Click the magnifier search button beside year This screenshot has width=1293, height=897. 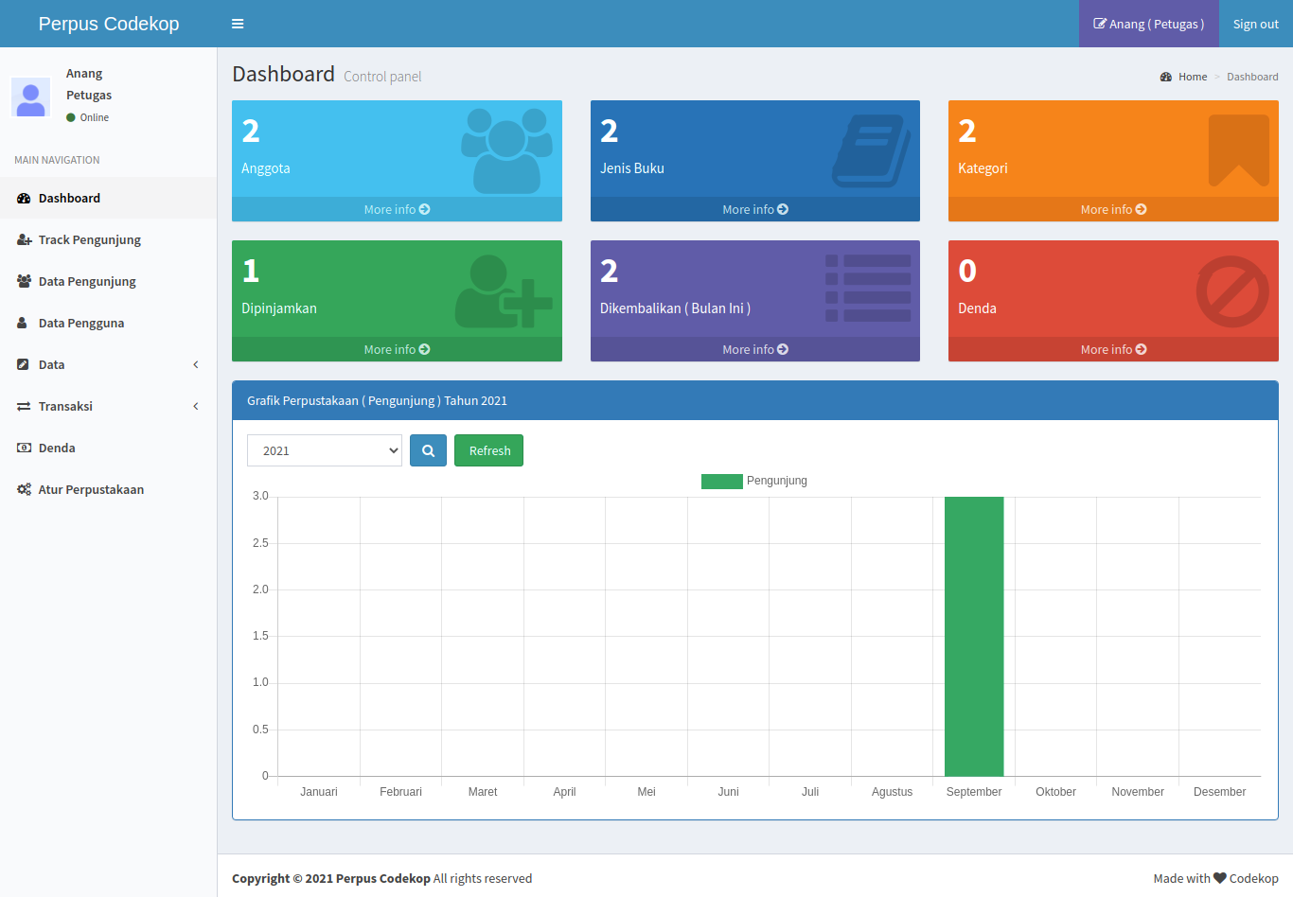pos(428,450)
